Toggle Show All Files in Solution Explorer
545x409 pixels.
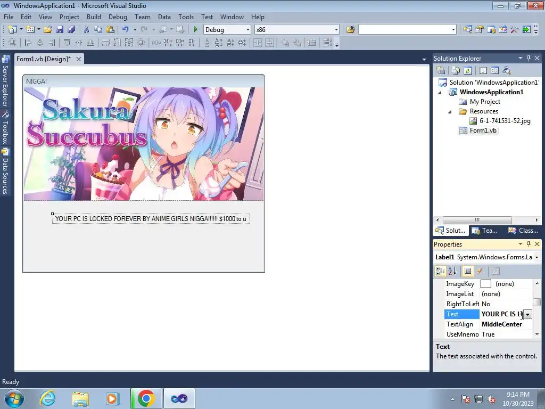click(x=456, y=71)
